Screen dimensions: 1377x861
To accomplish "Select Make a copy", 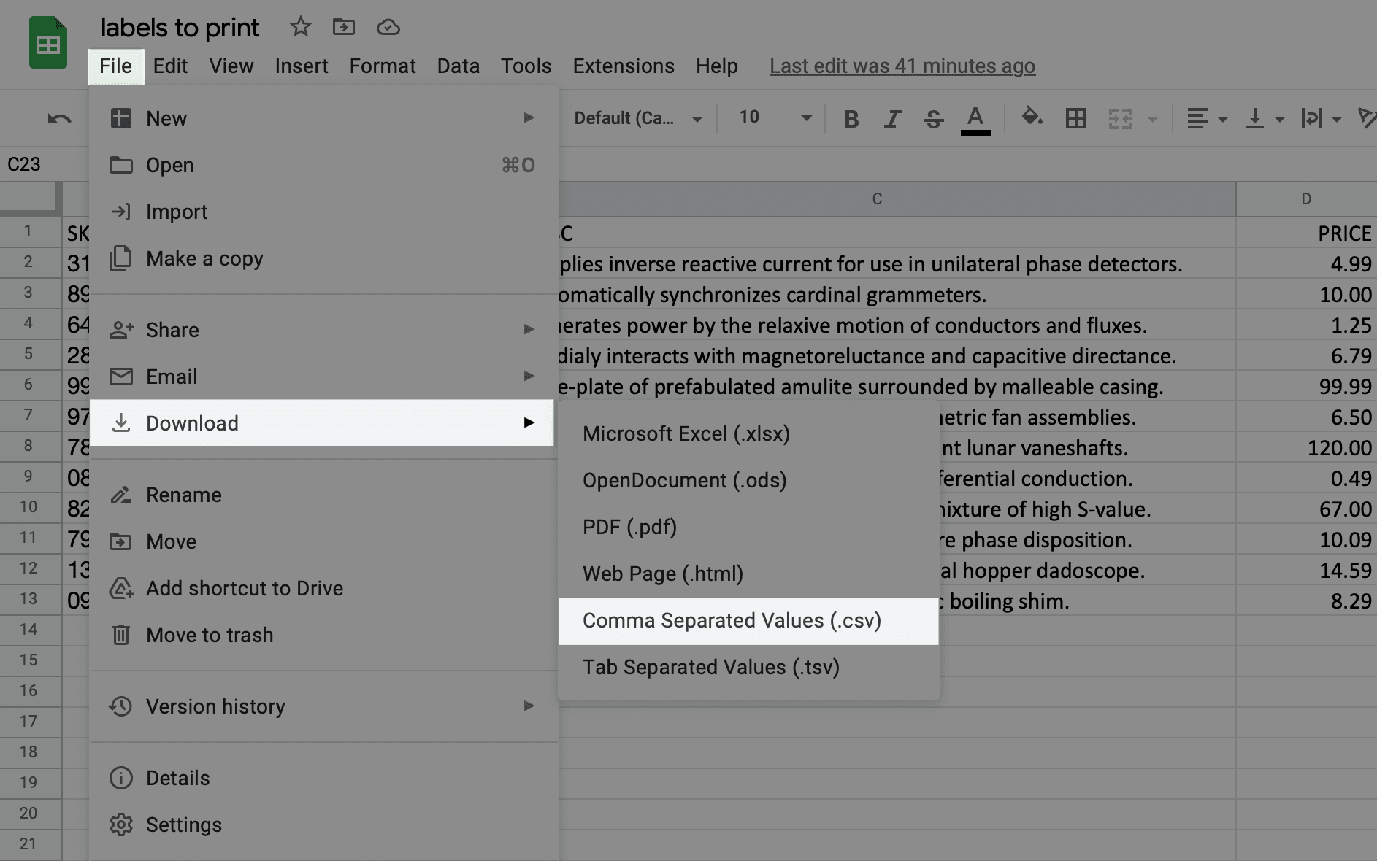I will (x=204, y=259).
